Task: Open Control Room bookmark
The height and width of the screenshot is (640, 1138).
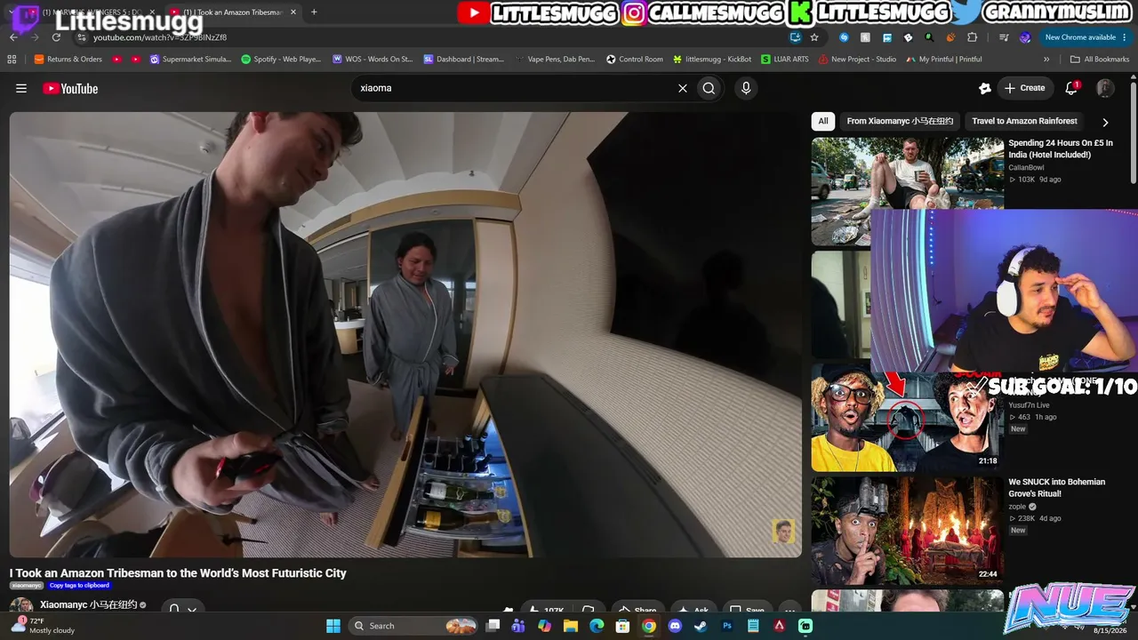Action: (x=635, y=60)
